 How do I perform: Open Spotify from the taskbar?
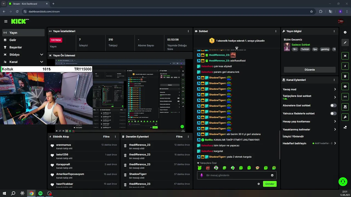tap(40, 193)
